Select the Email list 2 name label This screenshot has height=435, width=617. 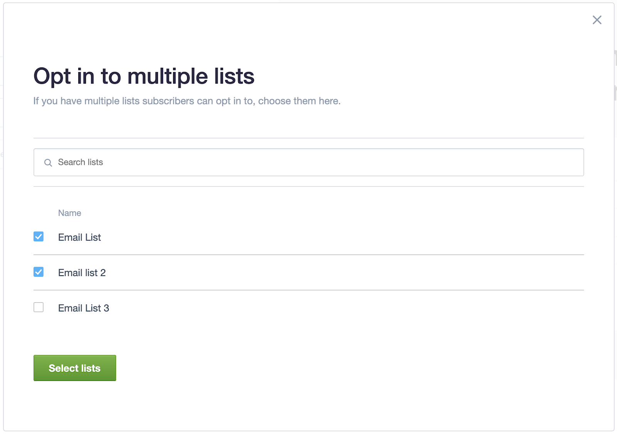click(x=82, y=273)
